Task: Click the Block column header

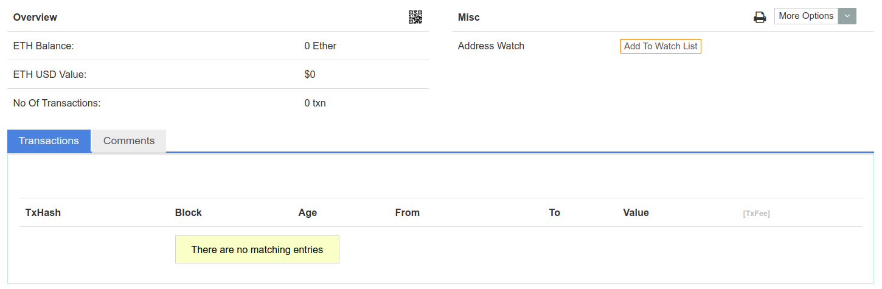Action: [189, 213]
